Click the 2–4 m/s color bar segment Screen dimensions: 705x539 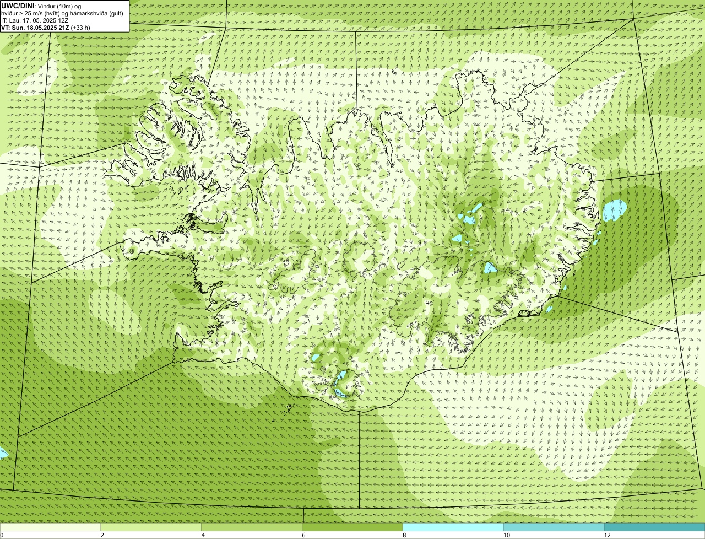tap(151, 527)
